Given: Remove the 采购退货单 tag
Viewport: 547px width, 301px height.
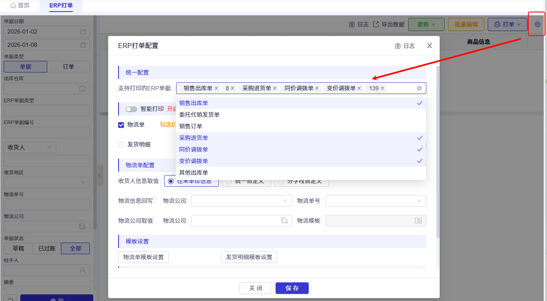Looking at the screenshot, I should coord(275,88).
